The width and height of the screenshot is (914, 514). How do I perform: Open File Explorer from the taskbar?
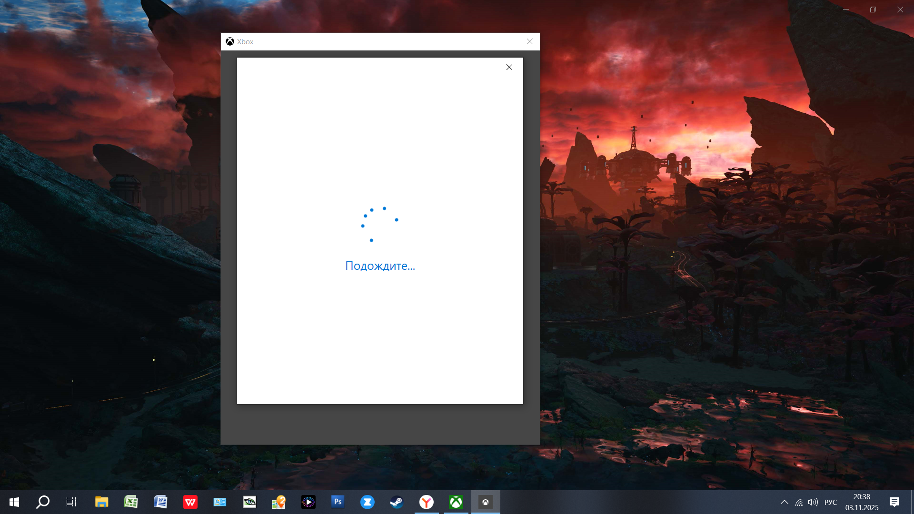pyautogui.click(x=101, y=502)
